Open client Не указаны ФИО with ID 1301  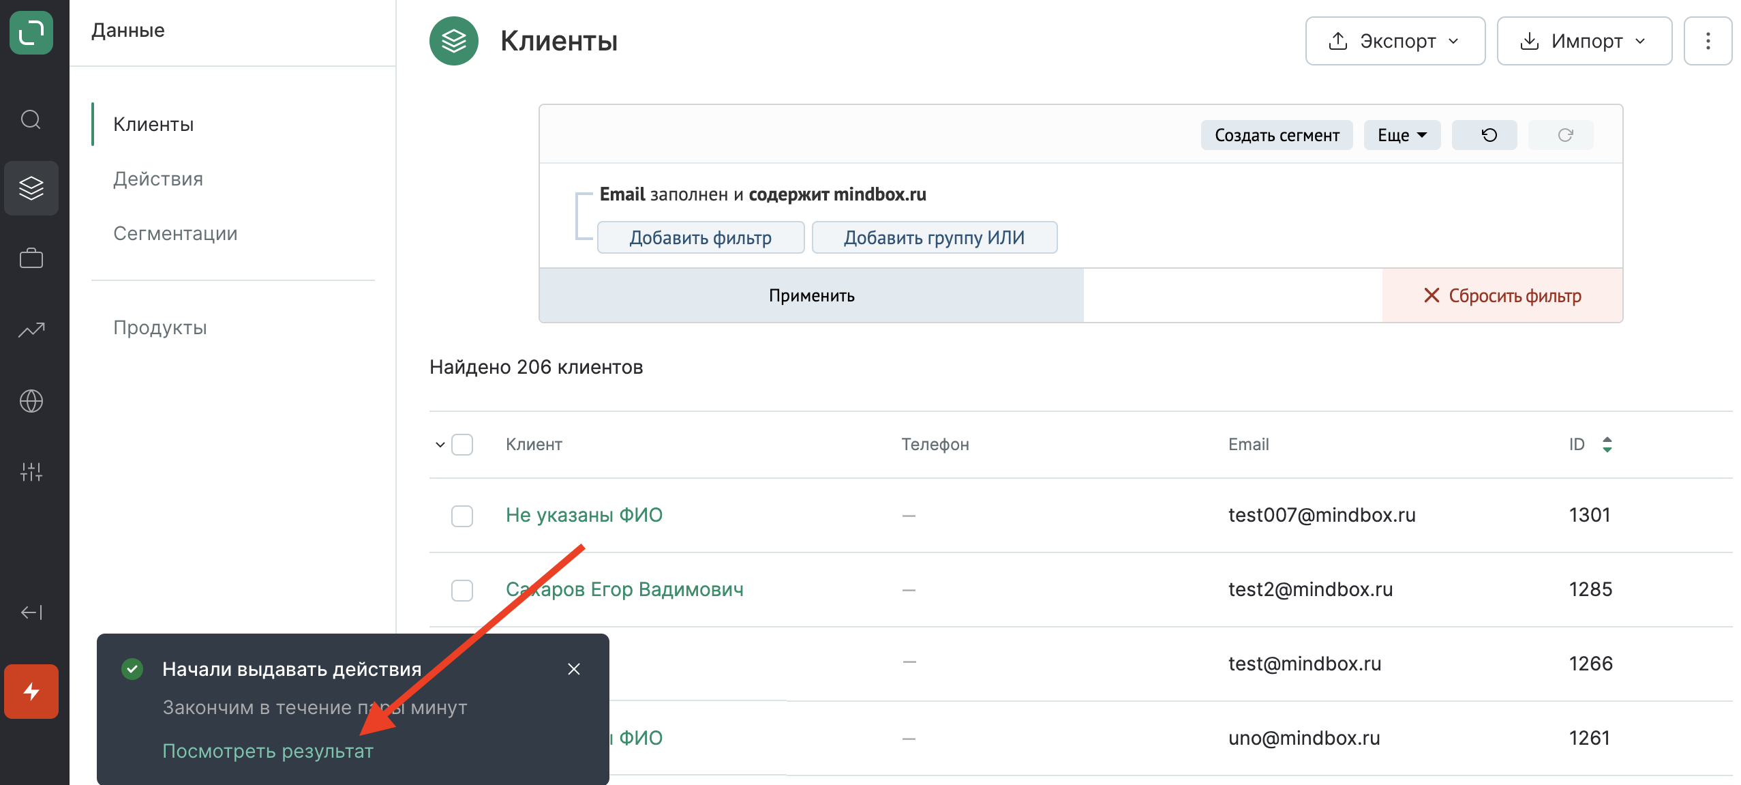pos(584,515)
